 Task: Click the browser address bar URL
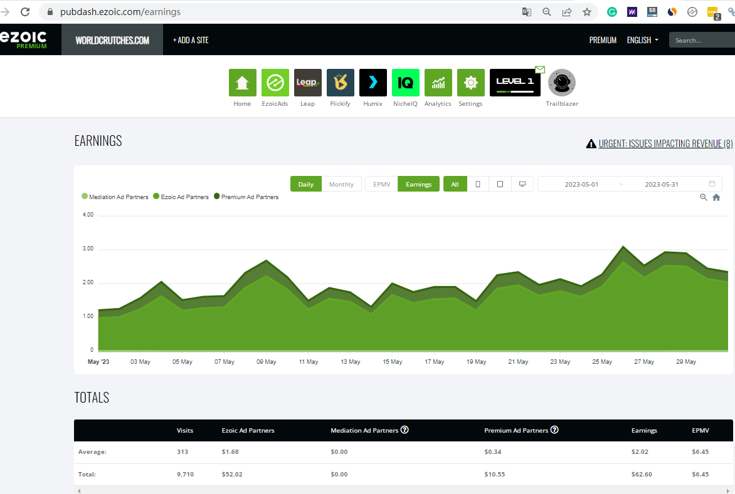tap(120, 12)
